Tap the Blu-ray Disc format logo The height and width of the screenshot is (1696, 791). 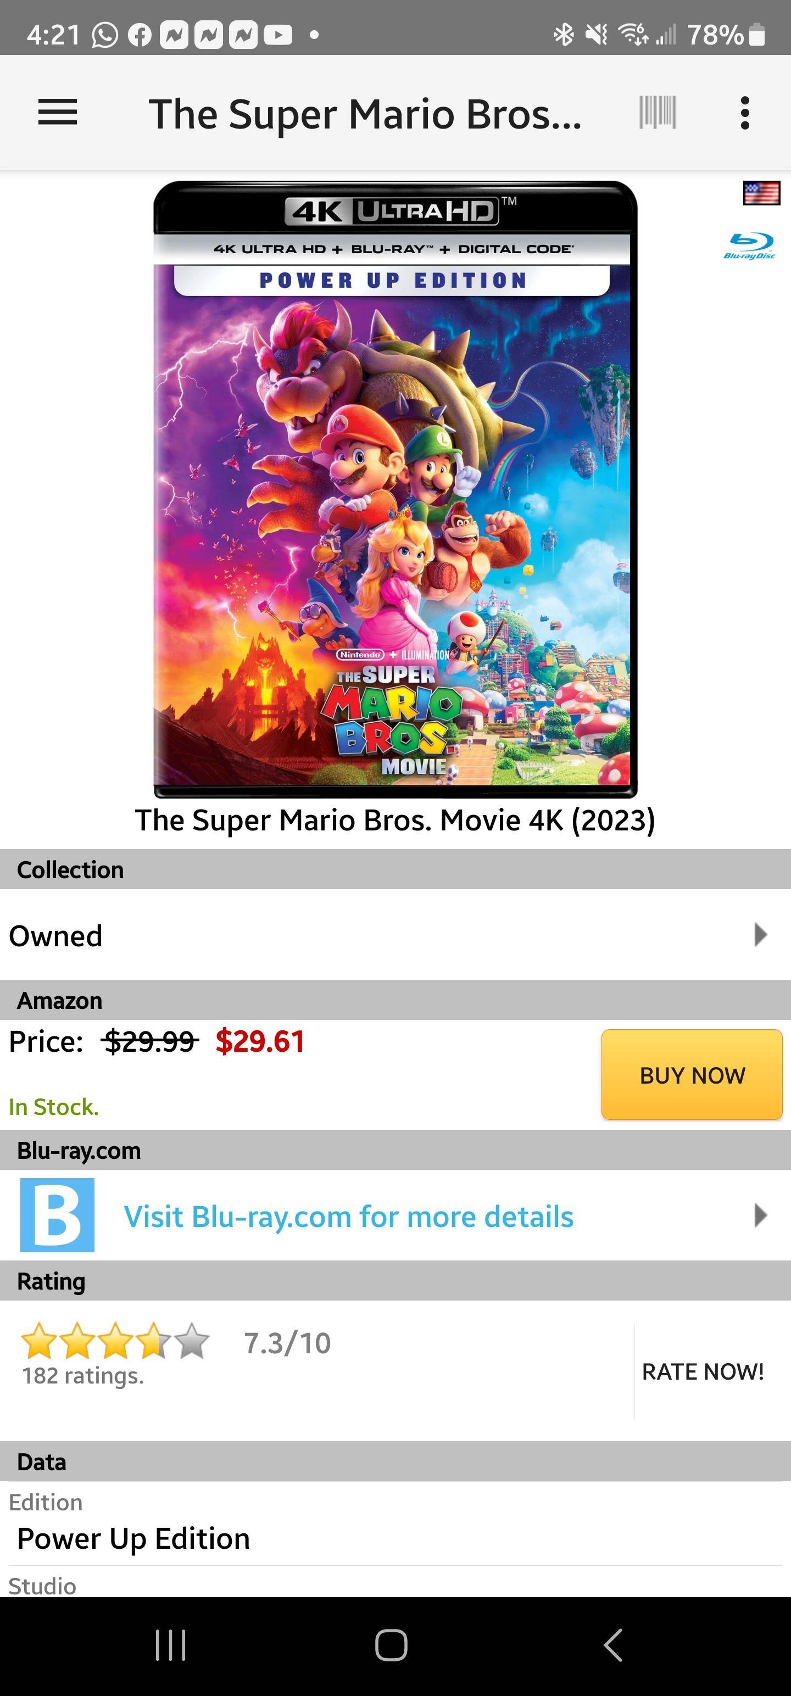750,245
